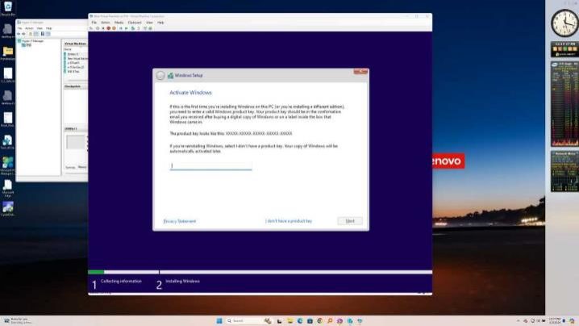Image resolution: width=579 pixels, height=326 pixels.
Task: Click the back arrow in Windows Setup
Action: (x=160, y=75)
